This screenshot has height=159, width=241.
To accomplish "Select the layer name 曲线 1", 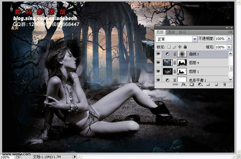I will (x=194, y=54).
